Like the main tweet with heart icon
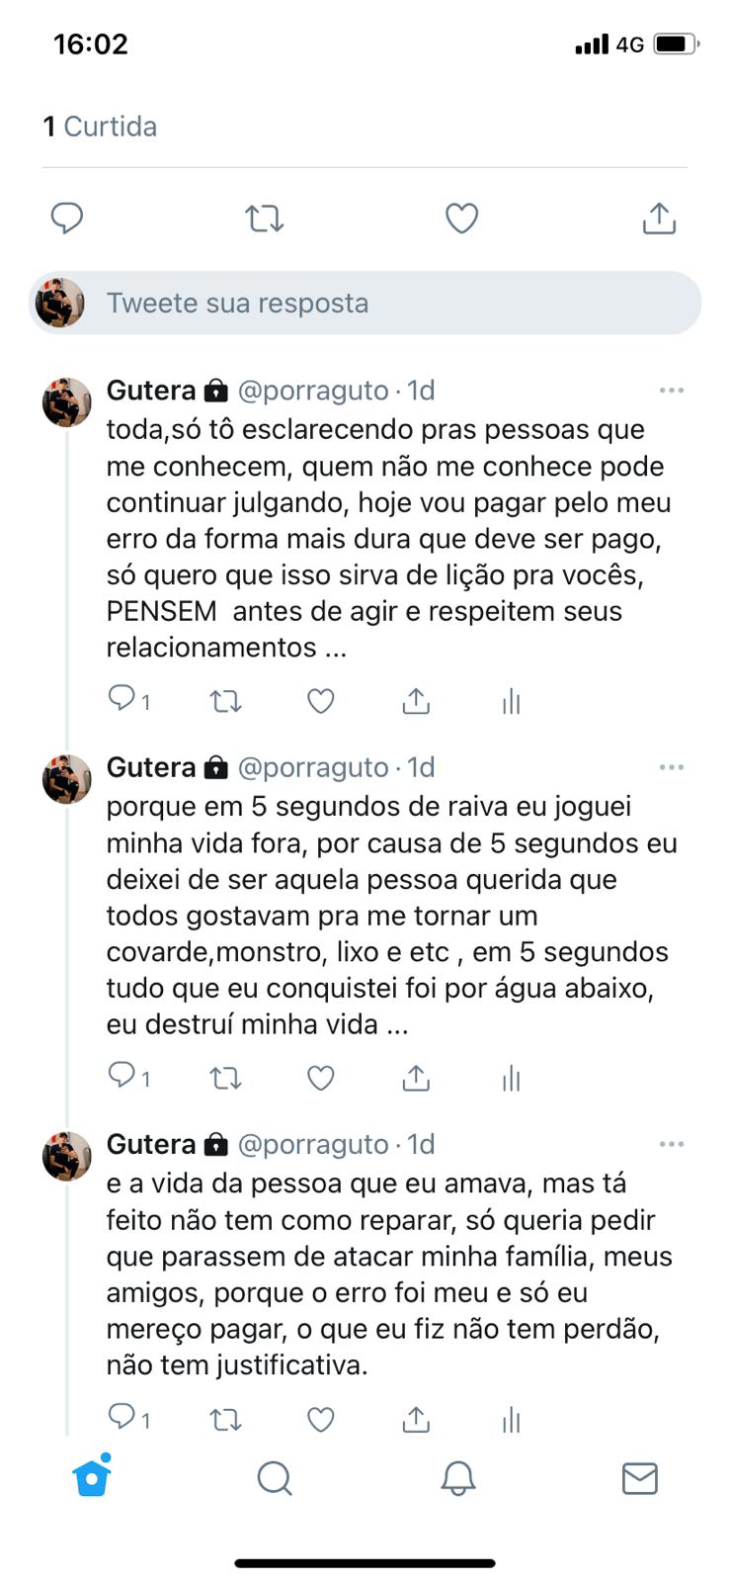 [461, 218]
